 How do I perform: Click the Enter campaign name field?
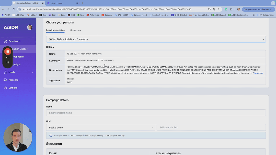click(x=156, y=113)
